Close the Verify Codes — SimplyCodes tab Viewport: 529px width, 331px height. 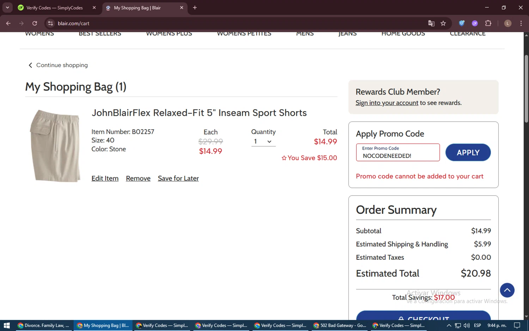point(94,7)
